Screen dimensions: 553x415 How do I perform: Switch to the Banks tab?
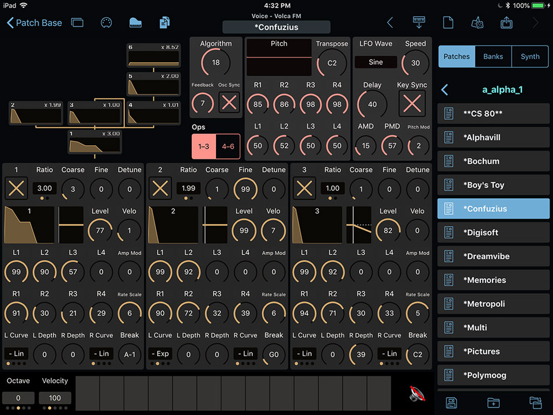[x=493, y=56]
